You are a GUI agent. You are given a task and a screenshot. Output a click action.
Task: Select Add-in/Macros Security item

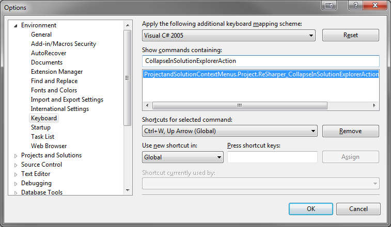[63, 44]
